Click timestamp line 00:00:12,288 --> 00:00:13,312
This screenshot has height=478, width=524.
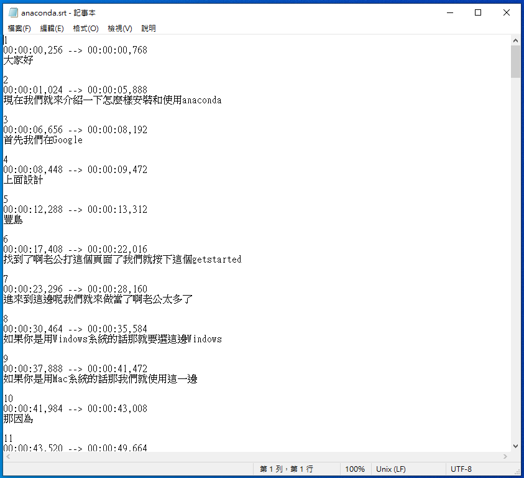75,210
